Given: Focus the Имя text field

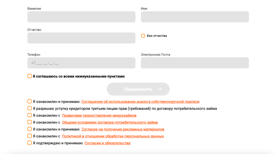Looking at the screenshot, I should [195, 17].
